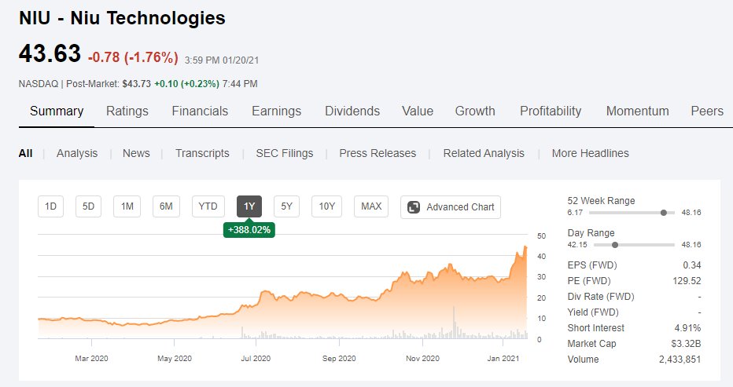Open the Financials tab
The height and width of the screenshot is (387, 733).
(200, 111)
